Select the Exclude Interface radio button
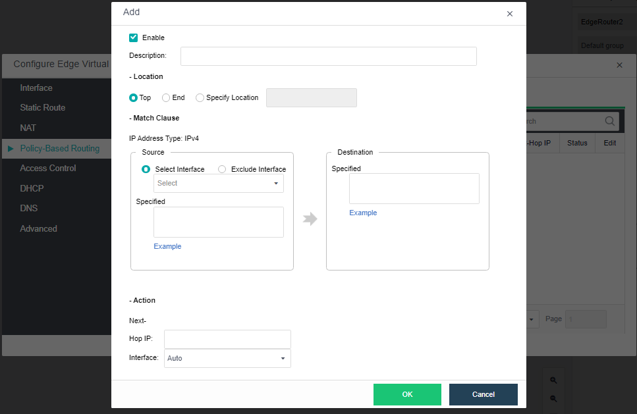Image resolution: width=637 pixels, height=414 pixels. click(x=222, y=169)
